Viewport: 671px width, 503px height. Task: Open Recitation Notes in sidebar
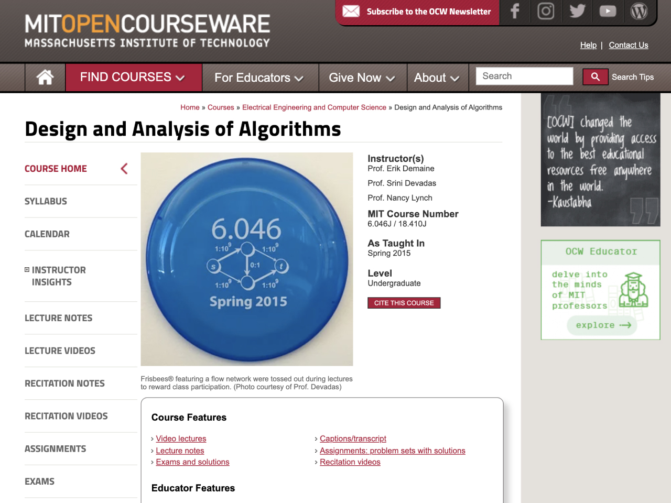[x=64, y=384]
